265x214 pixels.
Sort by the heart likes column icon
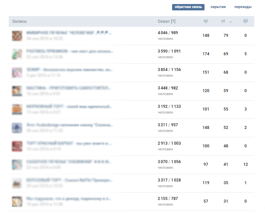[x=206, y=21]
